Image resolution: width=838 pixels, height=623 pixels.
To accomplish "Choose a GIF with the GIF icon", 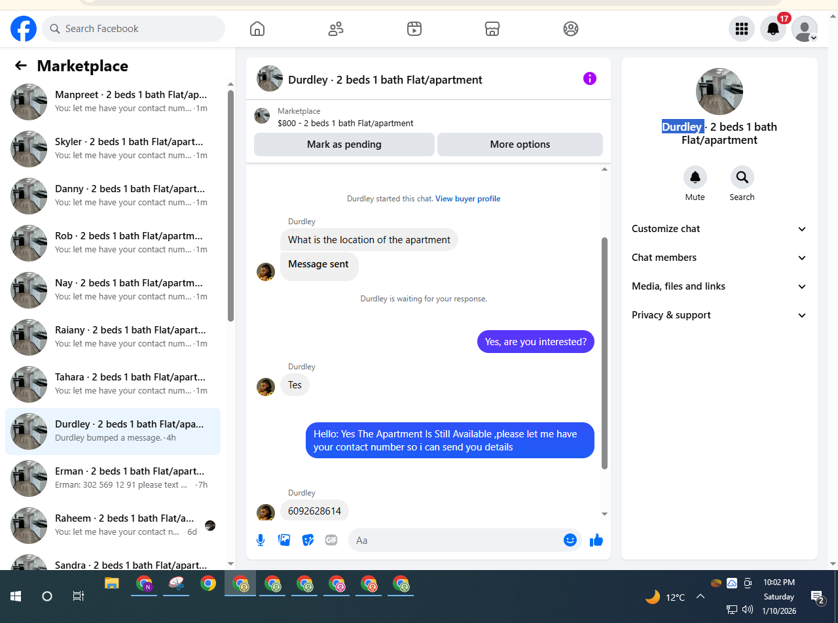I will point(331,540).
